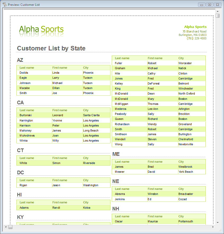The height and width of the screenshot is (234, 224).
Task: Click the first name 'Yvonne'
Action: (x=57, y=120)
